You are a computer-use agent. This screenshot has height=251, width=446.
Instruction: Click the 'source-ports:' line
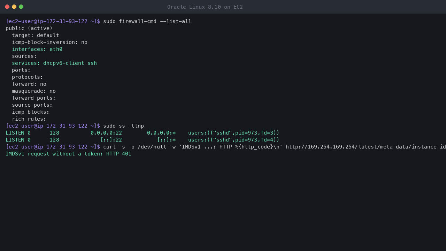coord(32,105)
